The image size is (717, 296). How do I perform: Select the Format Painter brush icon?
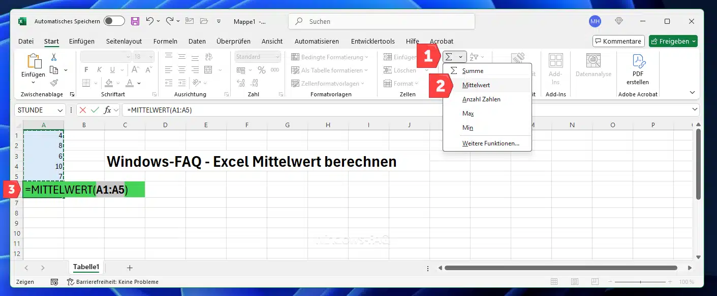[x=54, y=83]
